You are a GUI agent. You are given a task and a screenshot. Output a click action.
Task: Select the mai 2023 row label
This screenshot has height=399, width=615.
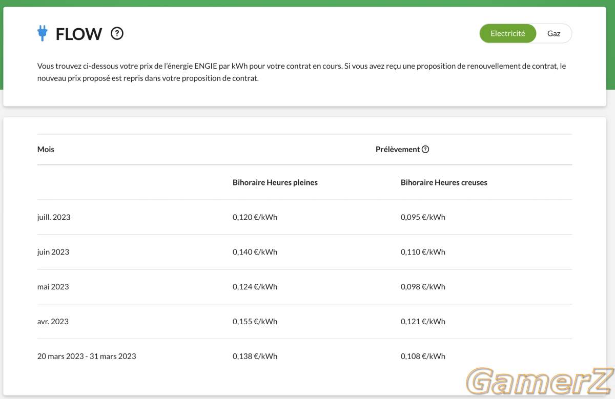pyautogui.click(x=53, y=287)
